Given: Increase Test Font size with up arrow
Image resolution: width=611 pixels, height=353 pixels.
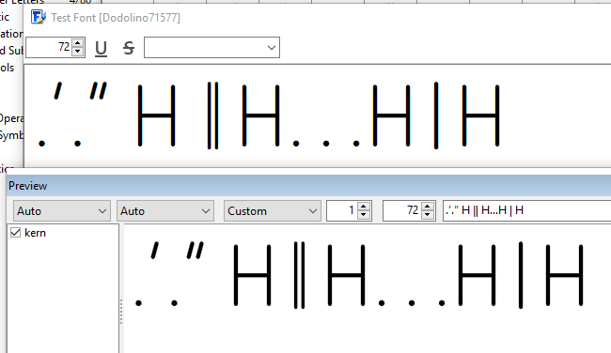Looking at the screenshot, I should (77, 43).
